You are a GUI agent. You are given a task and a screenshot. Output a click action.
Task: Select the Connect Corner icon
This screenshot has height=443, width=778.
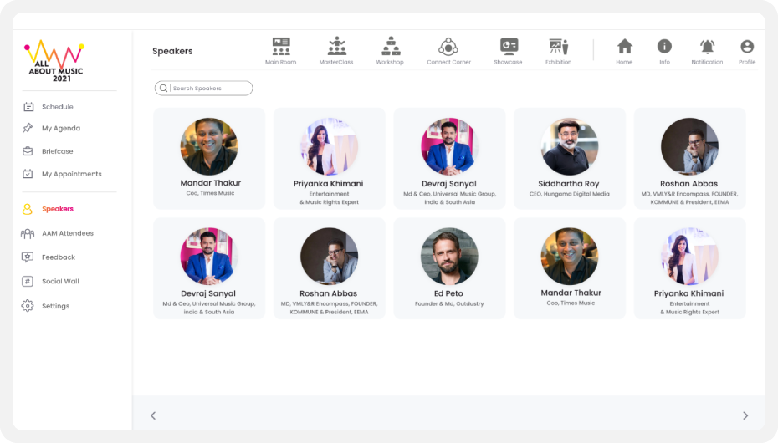click(x=448, y=47)
